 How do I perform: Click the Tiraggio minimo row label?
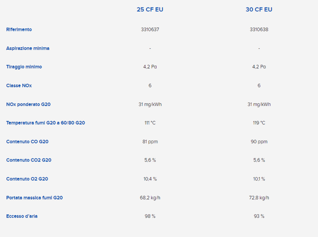(x=24, y=67)
